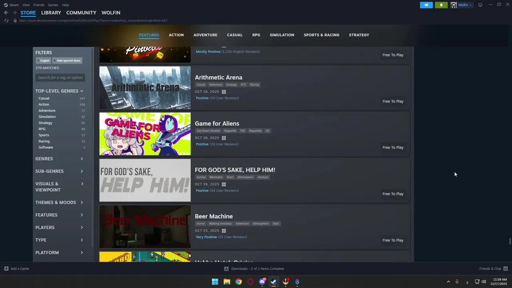Open the Help menu
The image size is (512, 288).
point(65,5)
